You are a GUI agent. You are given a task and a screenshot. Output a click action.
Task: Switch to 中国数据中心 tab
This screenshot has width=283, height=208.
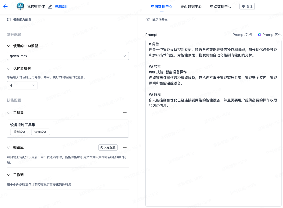(x=161, y=7)
